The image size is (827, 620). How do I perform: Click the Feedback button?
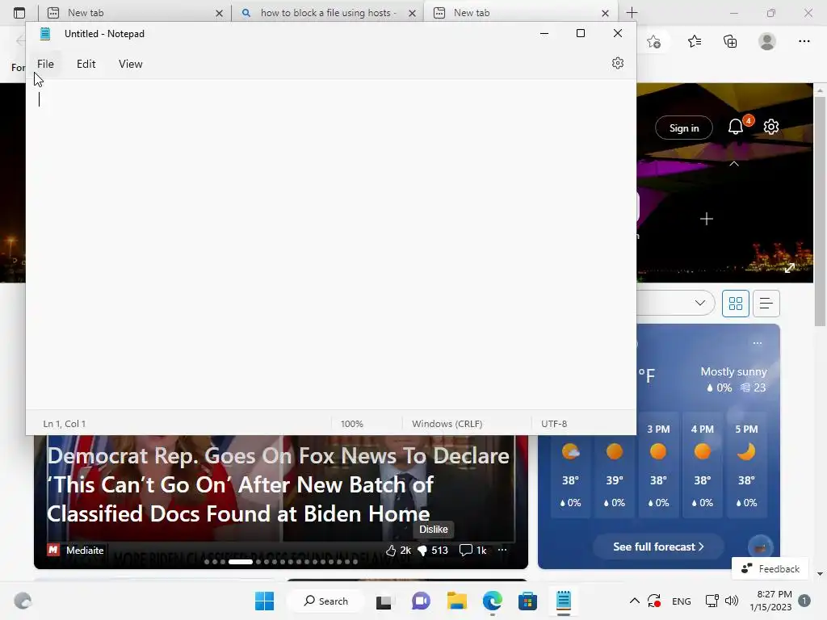[770, 568]
